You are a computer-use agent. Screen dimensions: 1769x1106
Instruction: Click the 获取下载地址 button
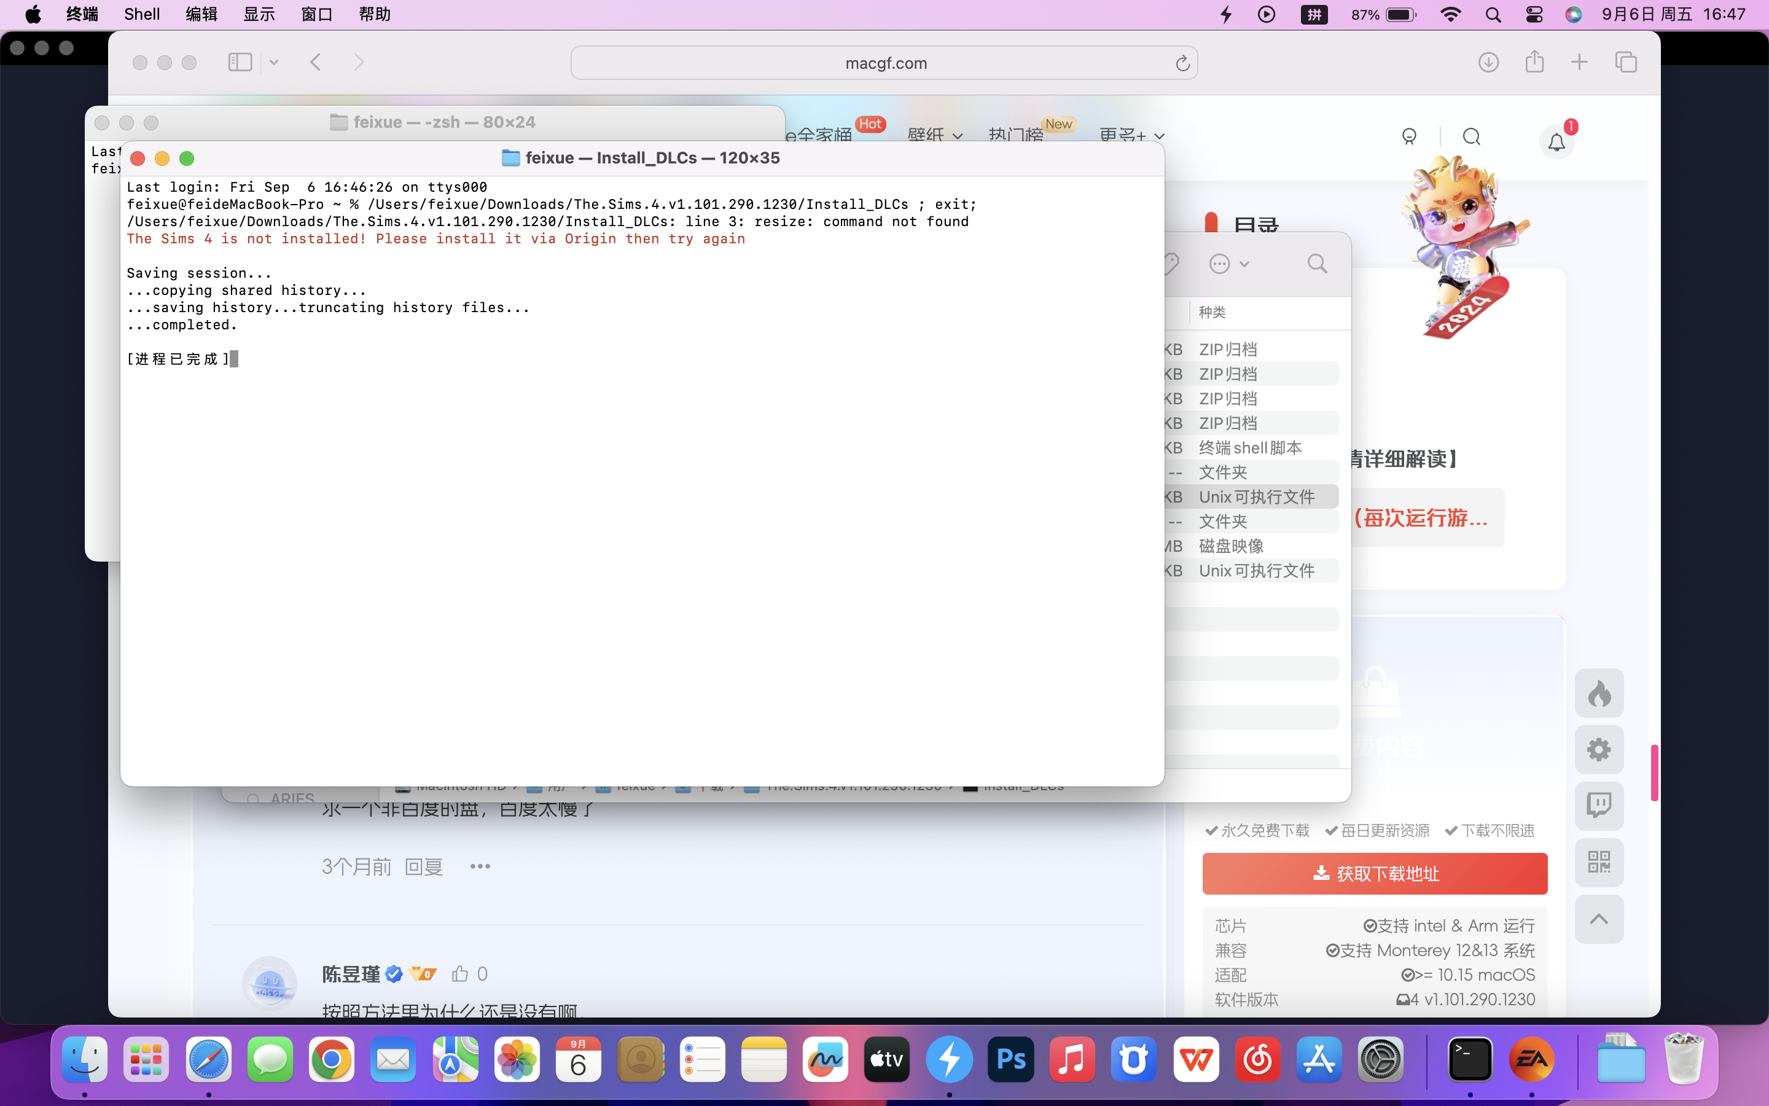point(1374,873)
